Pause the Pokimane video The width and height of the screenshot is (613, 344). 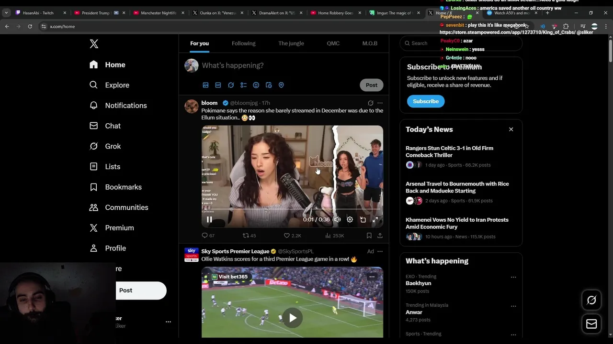click(x=209, y=220)
